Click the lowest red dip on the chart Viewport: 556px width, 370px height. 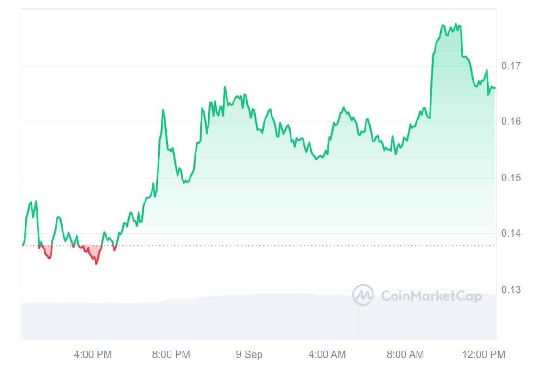click(96, 264)
